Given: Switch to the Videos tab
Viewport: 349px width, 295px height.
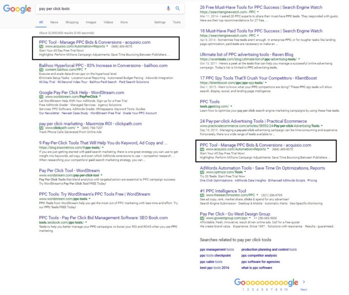Looking at the screenshot, I should 108,22.
